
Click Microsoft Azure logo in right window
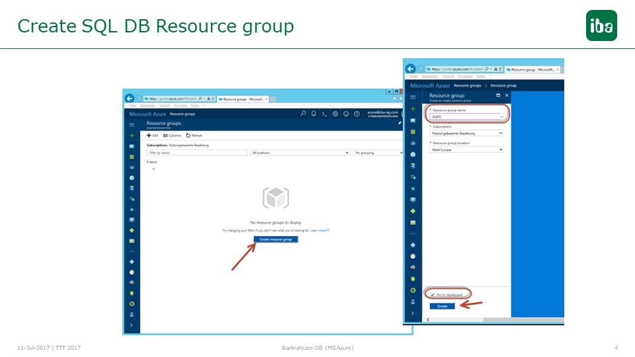(430, 85)
